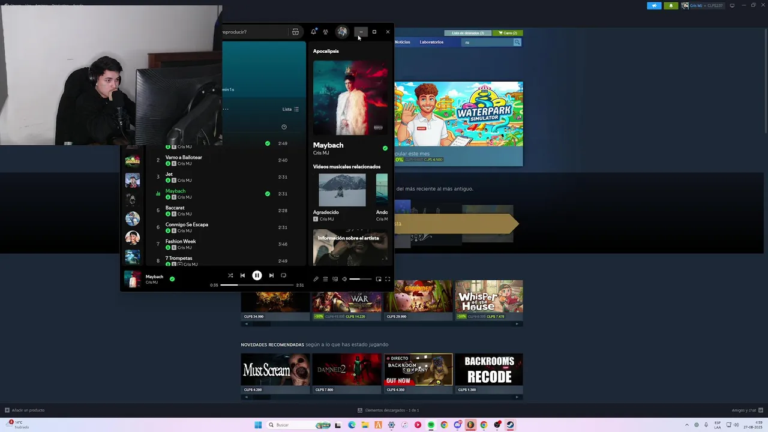
Task: Skip to the next track in Spotify
Action: coord(271,275)
